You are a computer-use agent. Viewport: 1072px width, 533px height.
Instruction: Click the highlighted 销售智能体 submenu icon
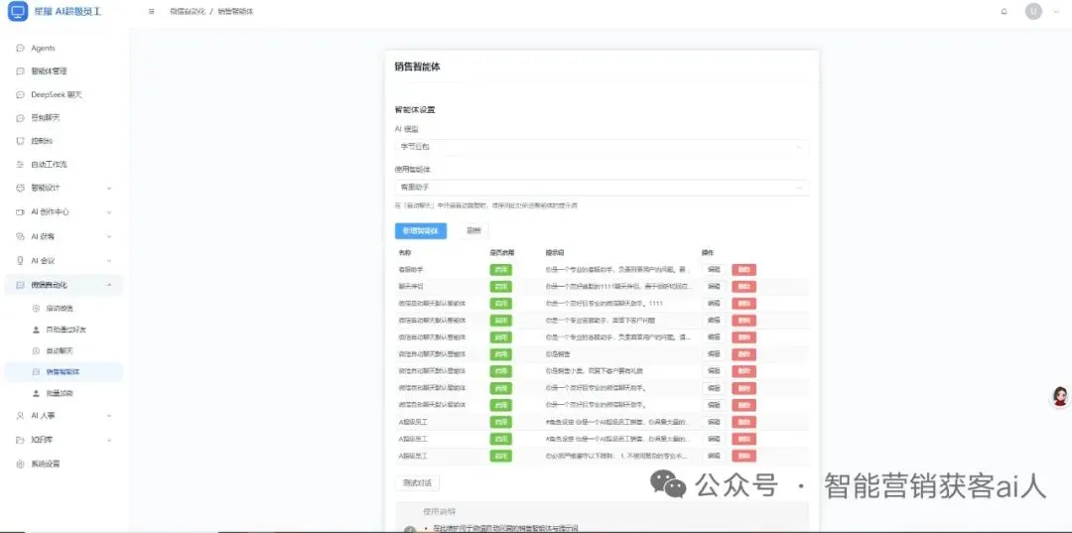point(37,372)
